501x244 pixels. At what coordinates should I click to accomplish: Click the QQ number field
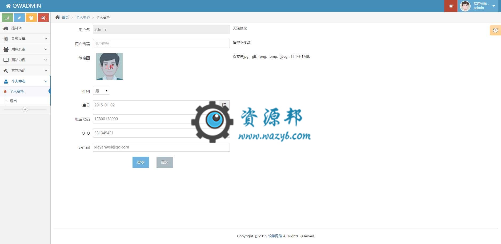pyautogui.click(x=161, y=133)
